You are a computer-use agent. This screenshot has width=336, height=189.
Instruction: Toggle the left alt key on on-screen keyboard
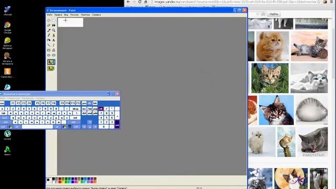pyautogui.click(x=17, y=127)
